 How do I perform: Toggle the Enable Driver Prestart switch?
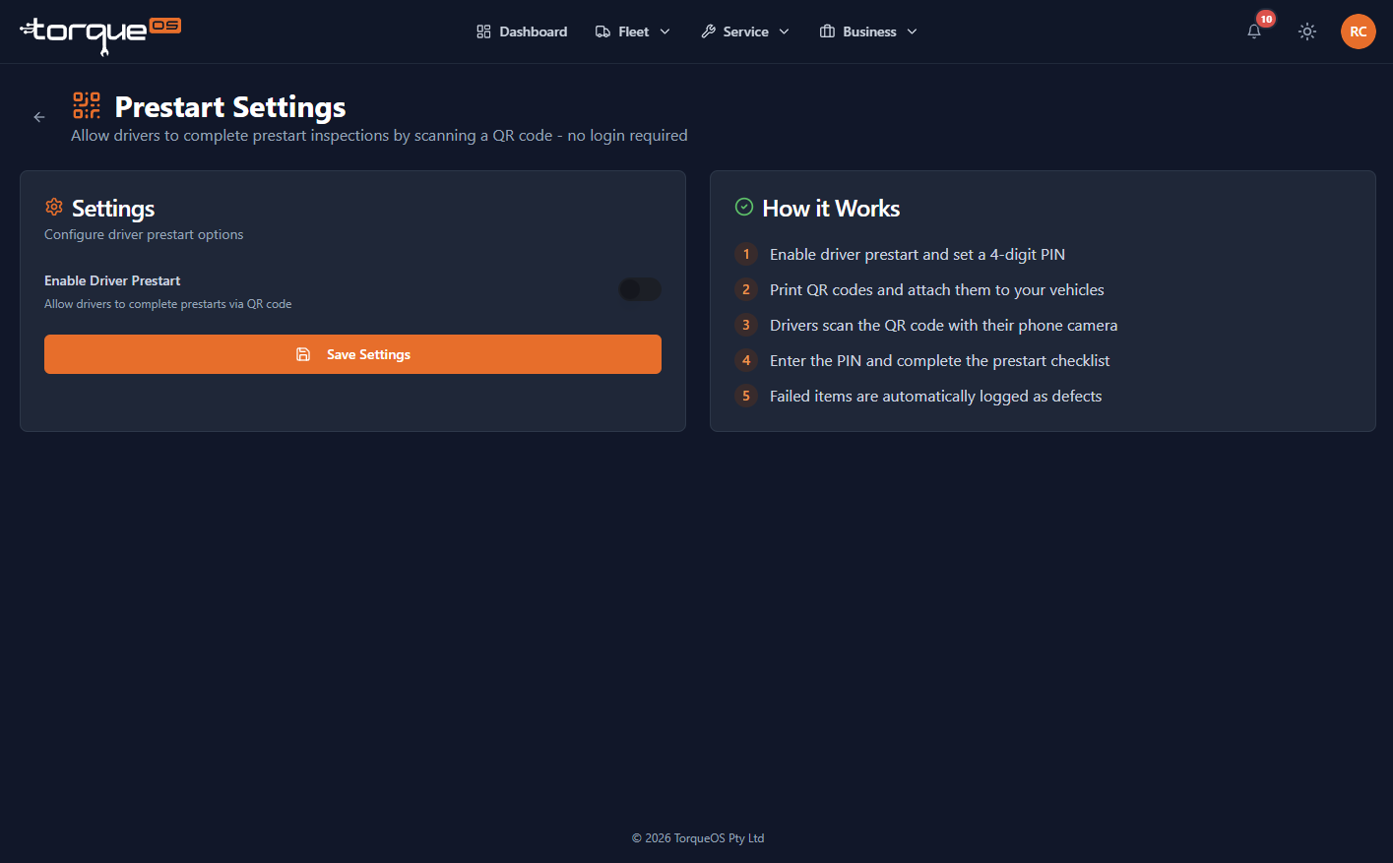pos(640,289)
